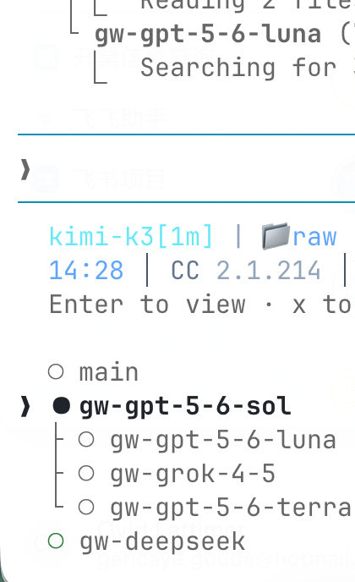Click the 'Enter to view' hint text
Screen dimensions: 355x582
pyautogui.click(x=147, y=305)
